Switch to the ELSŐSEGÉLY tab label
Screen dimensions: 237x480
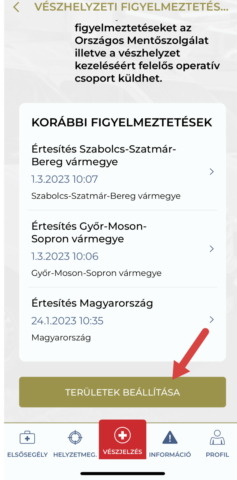click(x=27, y=454)
